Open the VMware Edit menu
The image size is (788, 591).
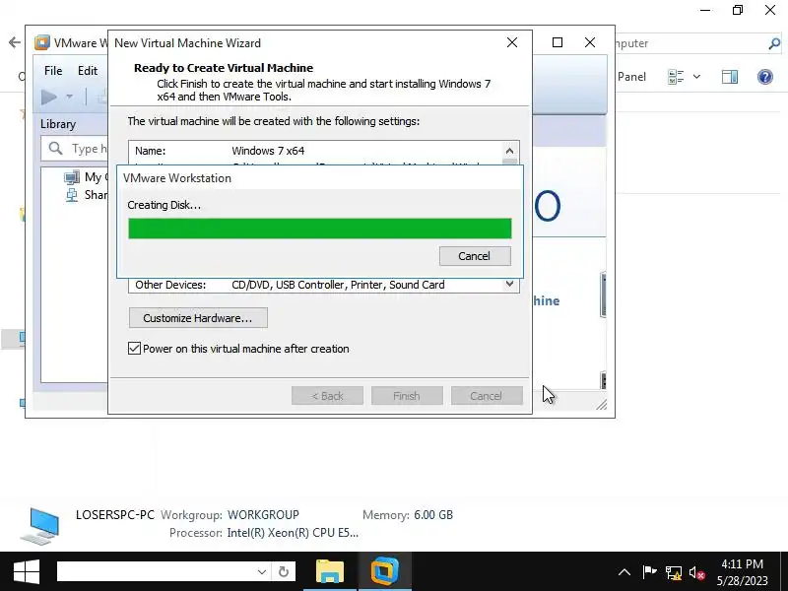tap(88, 71)
